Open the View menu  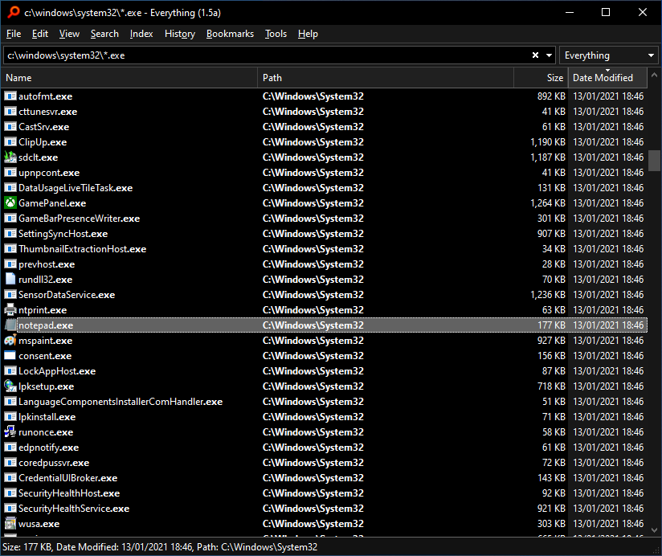tap(69, 34)
